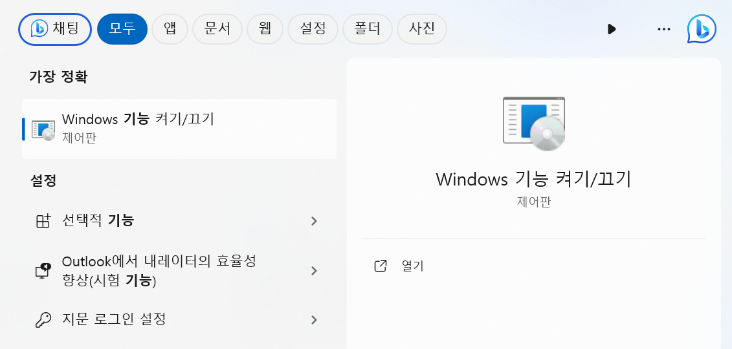Click the 설정 section heading in results
The height and width of the screenshot is (349, 732).
[43, 181]
